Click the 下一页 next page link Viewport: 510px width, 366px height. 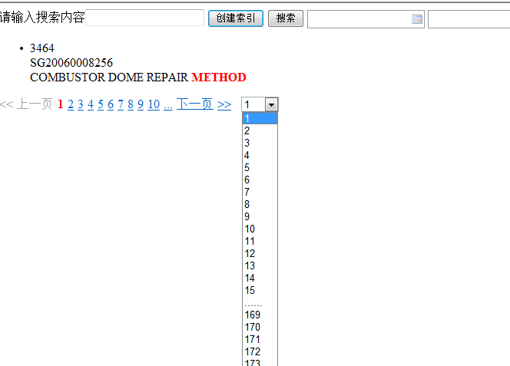tap(195, 104)
